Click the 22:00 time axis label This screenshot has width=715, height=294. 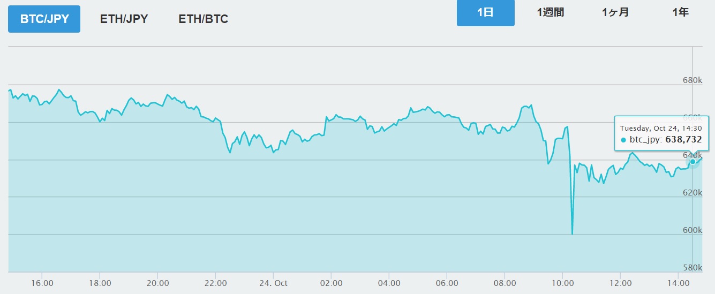tap(215, 282)
